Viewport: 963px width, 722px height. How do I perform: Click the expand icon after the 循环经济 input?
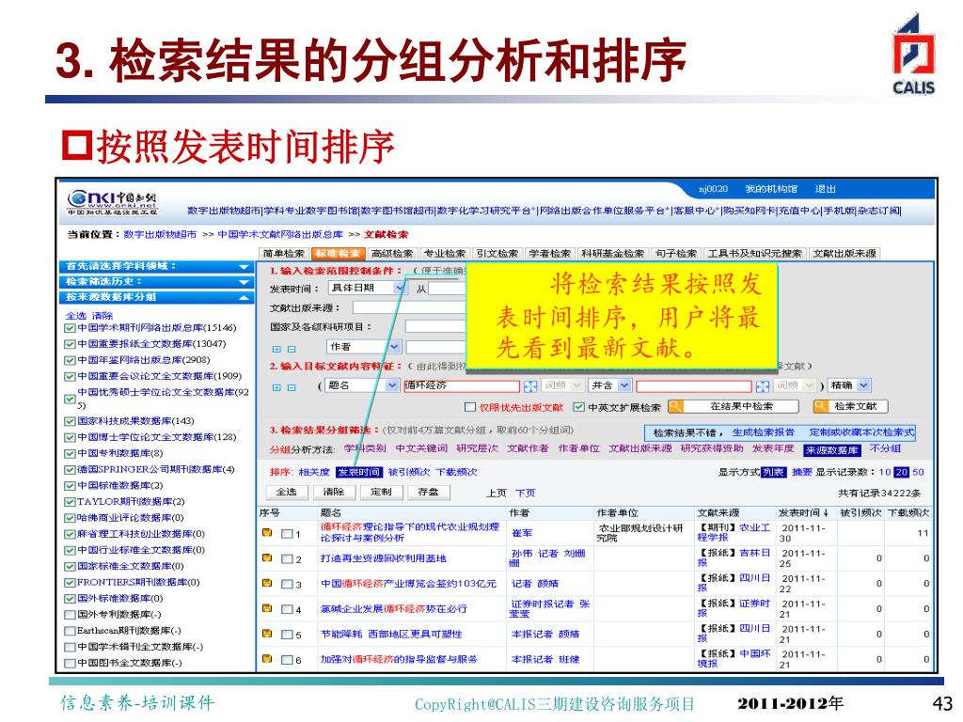click(x=530, y=386)
